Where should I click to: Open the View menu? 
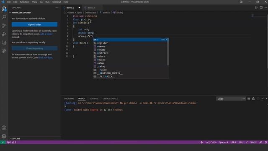[x=34, y=2]
